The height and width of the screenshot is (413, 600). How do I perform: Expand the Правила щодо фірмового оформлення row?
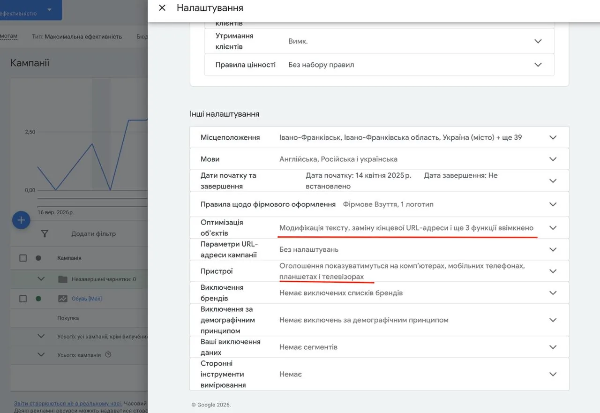point(553,204)
